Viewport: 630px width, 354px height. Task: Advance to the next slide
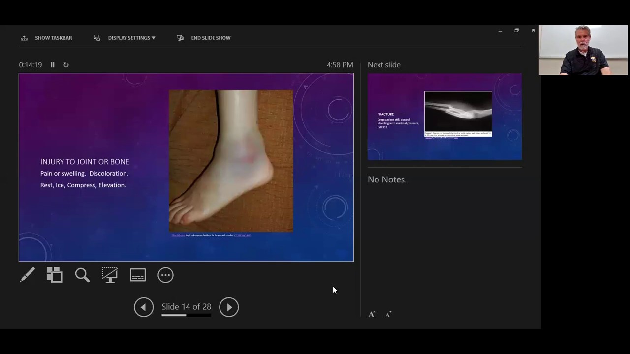(x=229, y=307)
